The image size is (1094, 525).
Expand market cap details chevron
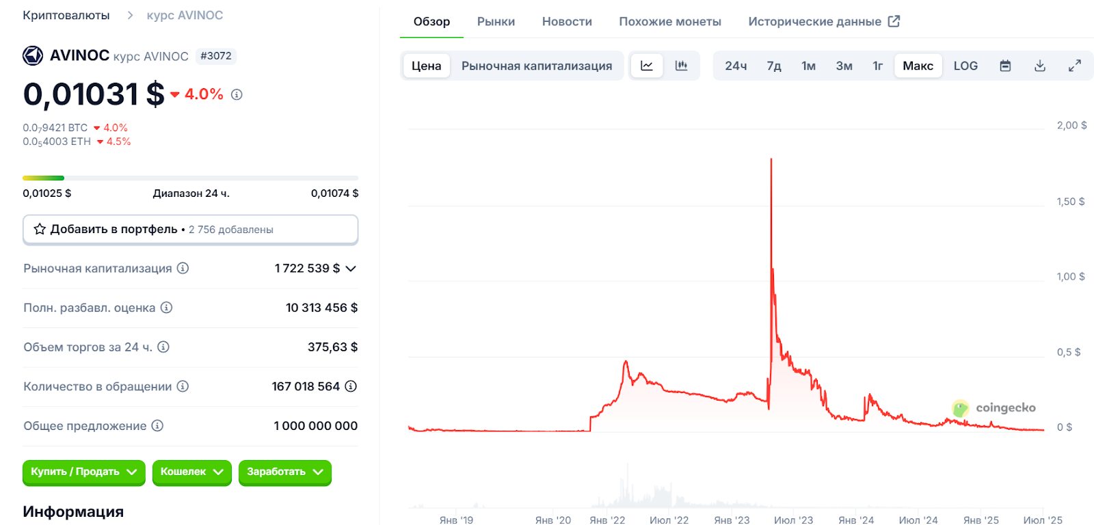[351, 268]
